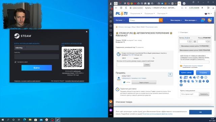Open the cookie policy link
Viewport: 216px width, 122px height.
(157, 114)
